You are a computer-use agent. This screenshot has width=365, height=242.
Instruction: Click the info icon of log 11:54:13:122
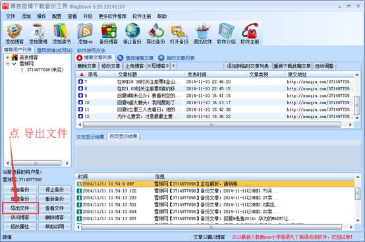pyautogui.click(x=79, y=191)
